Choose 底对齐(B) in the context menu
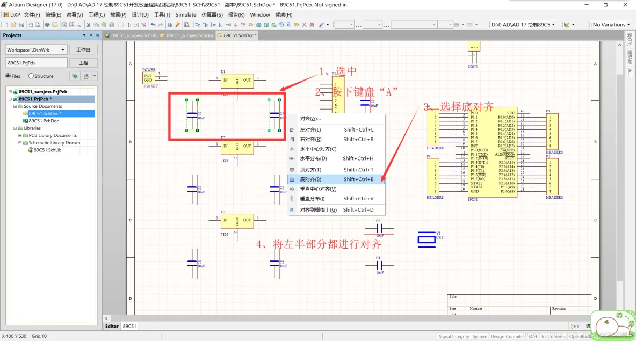Viewport: 636px width, 341px height. point(336,179)
